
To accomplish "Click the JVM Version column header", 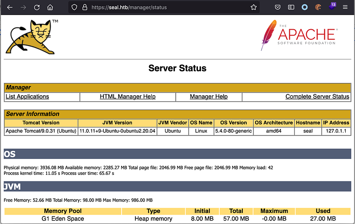I will tap(117, 123).
